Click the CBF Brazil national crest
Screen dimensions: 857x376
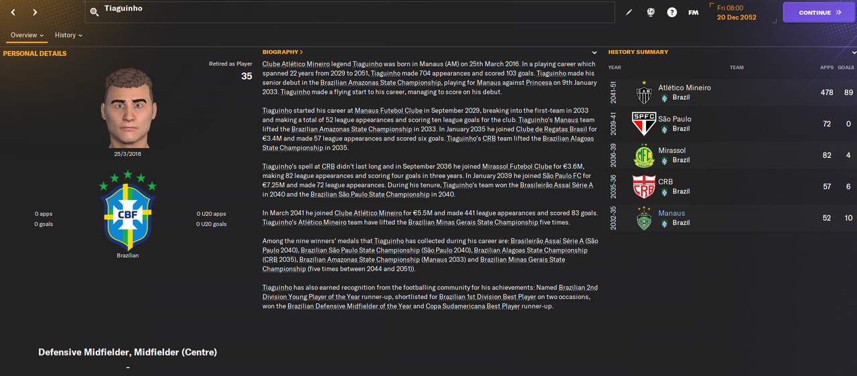pyautogui.click(x=127, y=210)
